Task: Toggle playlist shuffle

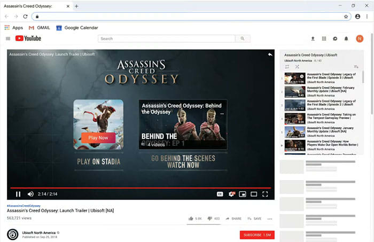Action: click(297, 67)
